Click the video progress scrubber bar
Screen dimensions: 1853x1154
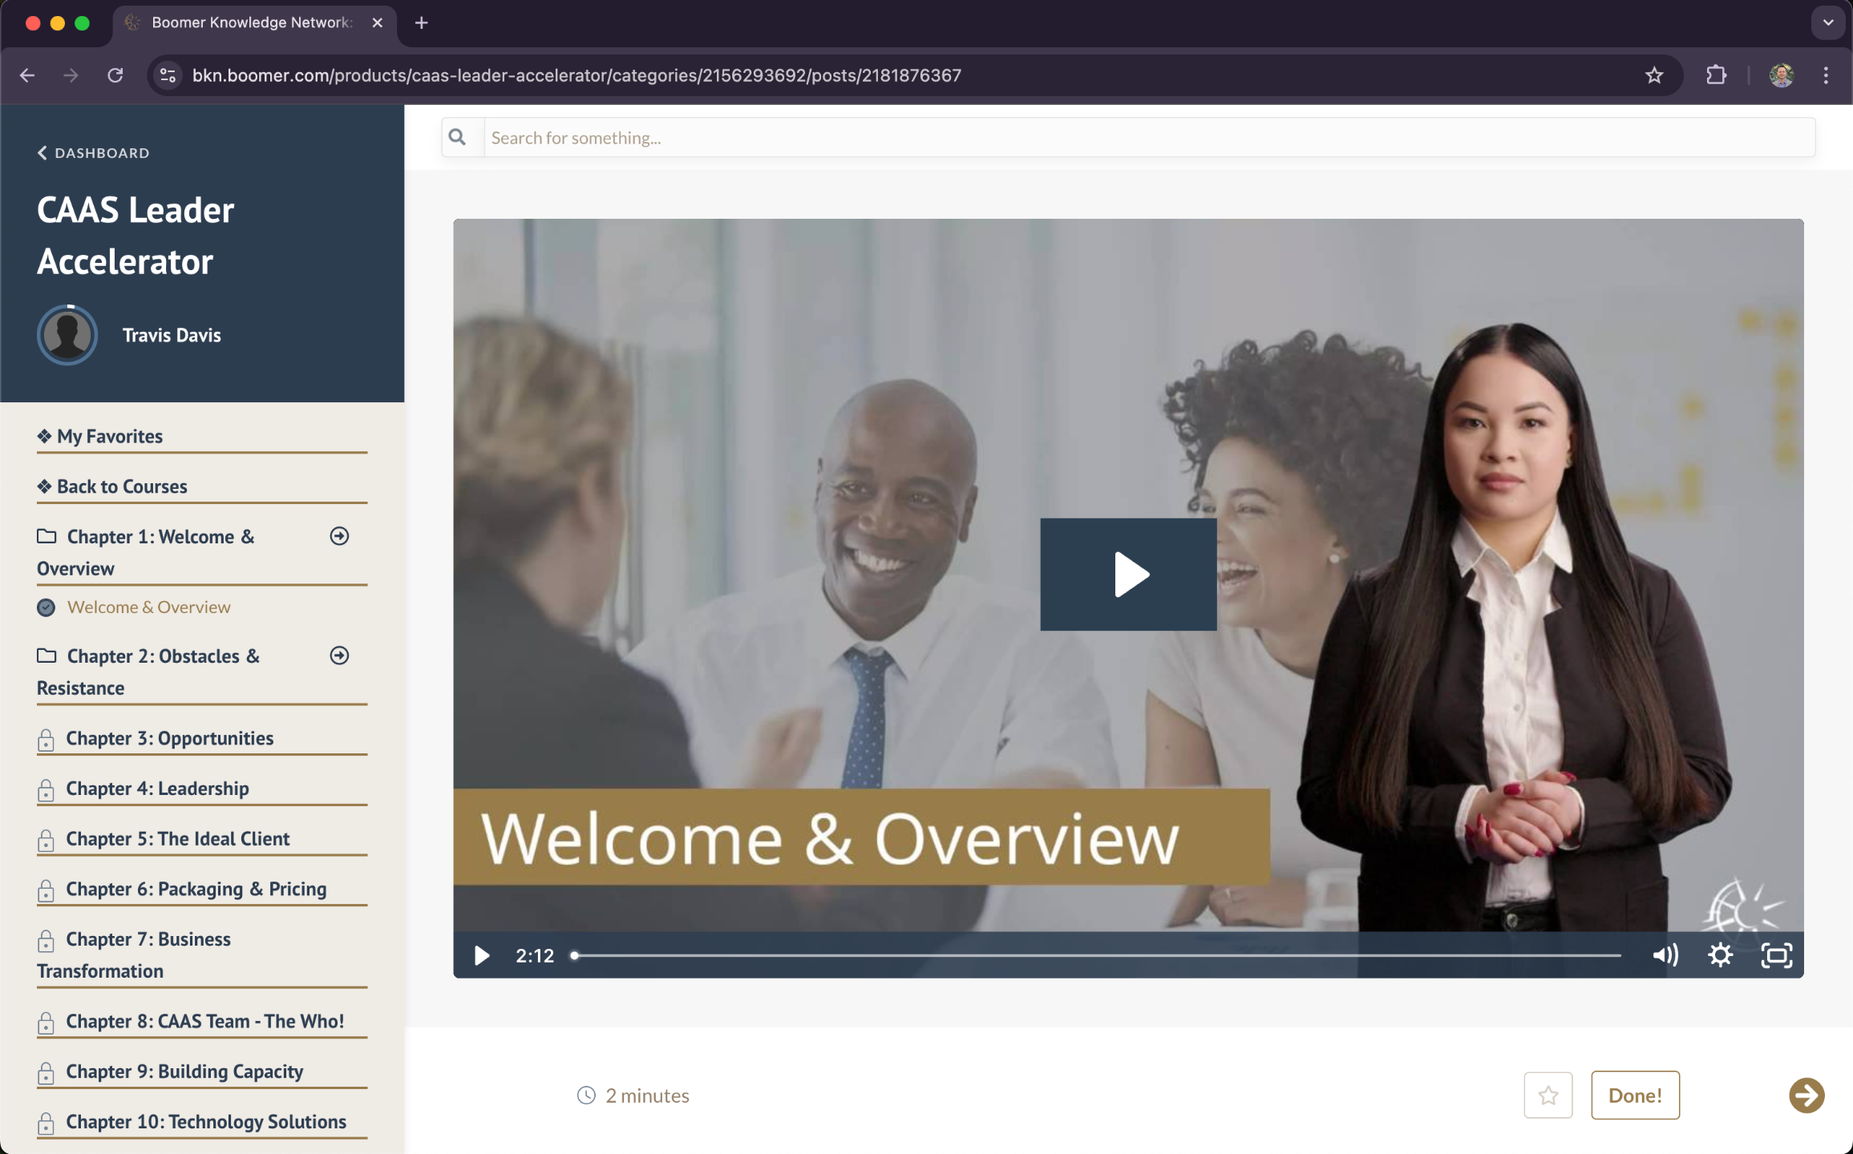pos(1095,955)
